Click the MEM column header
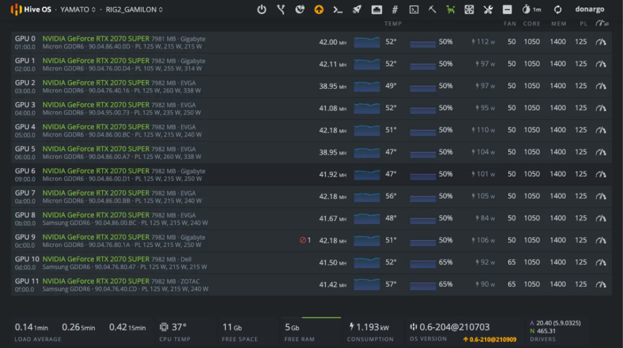 click(x=558, y=24)
